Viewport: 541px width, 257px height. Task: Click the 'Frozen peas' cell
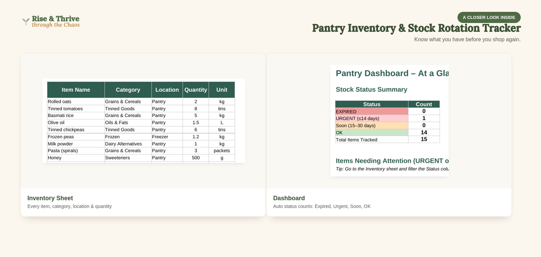point(76,137)
